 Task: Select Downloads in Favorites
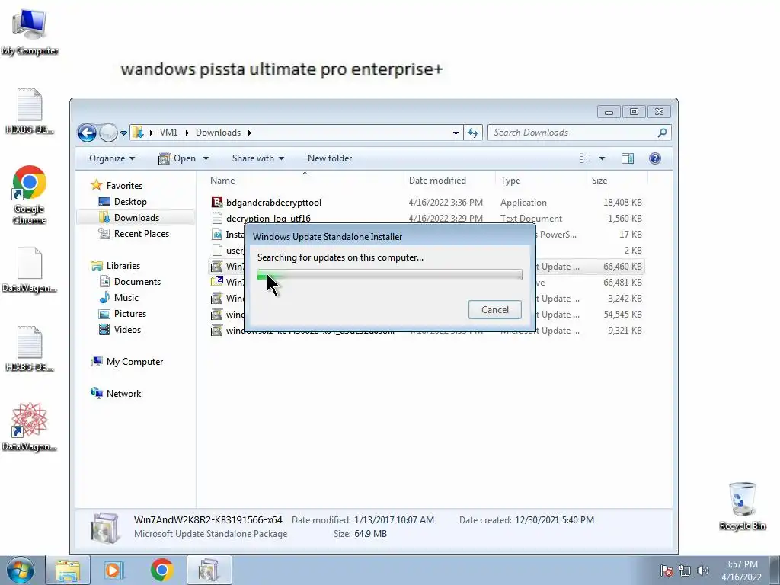[136, 217]
